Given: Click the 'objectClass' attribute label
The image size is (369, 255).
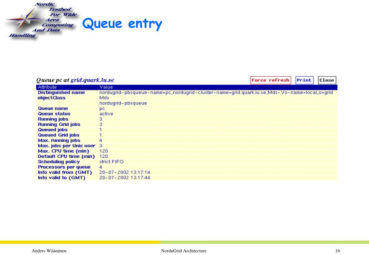Looking at the screenshot, I should point(52,98).
